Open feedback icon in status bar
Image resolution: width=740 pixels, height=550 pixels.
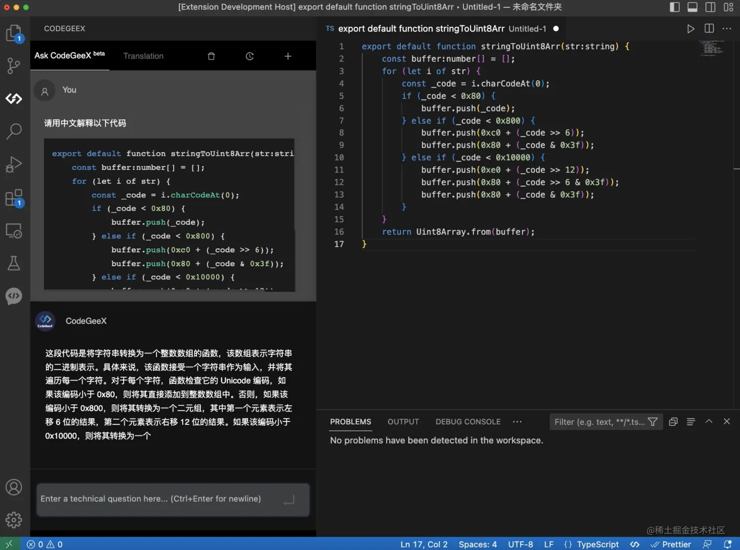707,544
